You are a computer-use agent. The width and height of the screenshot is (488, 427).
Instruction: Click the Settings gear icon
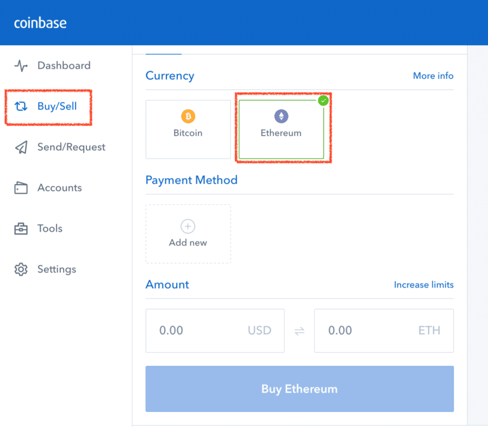pyautogui.click(x=21, y=269)
